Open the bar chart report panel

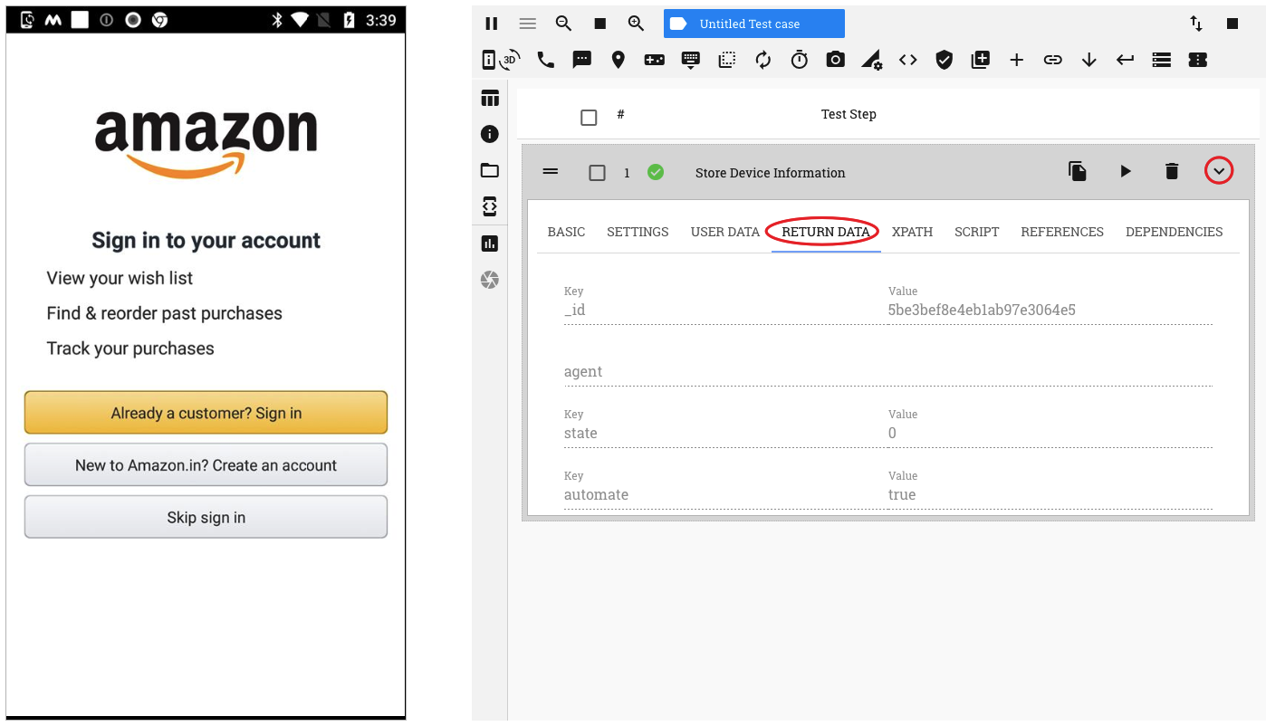pyautogui.click(x=490, y=243)
